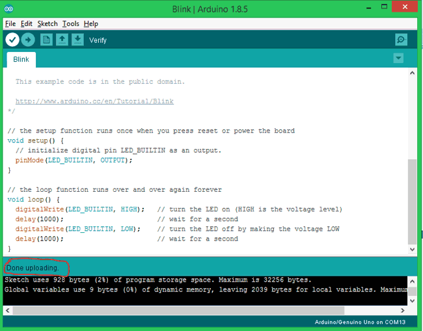The width and height of the screenshot is (423, 331).
Task: Maximize the Arduino window
Action: 384,7
